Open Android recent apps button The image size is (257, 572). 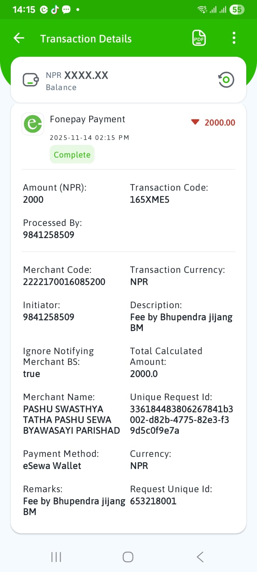(x=56, y=557)
